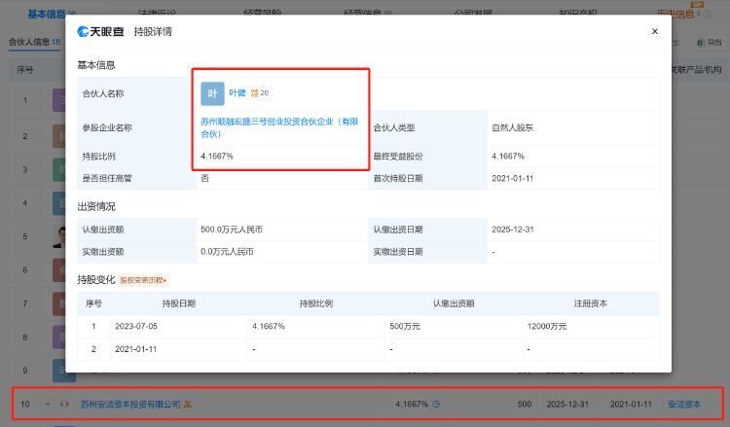Click the help icon beside 历史信息
The height and width of the screenshot is (427, 730).
708,14
